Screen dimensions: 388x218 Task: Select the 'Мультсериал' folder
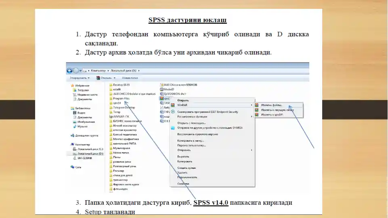coord(122,148)
